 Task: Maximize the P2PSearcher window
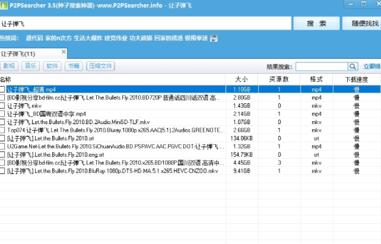[364, 4]
